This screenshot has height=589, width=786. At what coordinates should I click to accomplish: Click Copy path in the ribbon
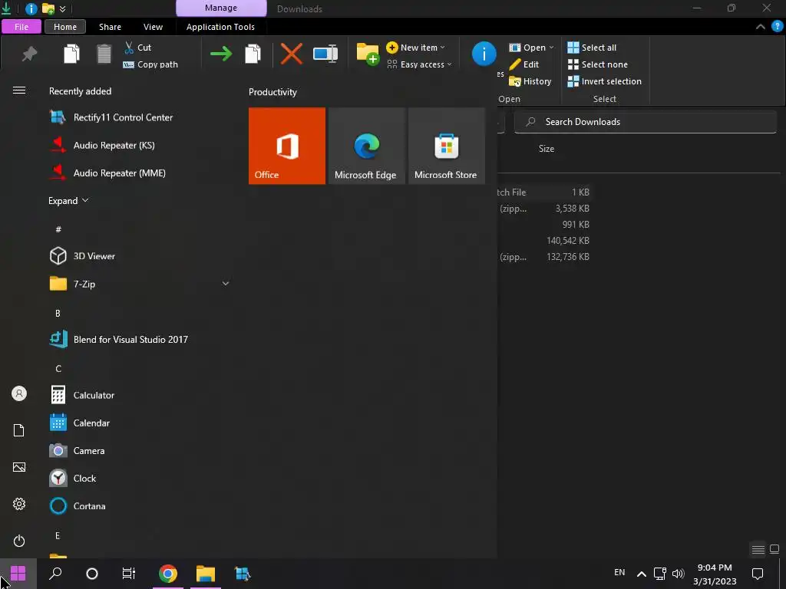pyautogui.click(x=150, y=64)
